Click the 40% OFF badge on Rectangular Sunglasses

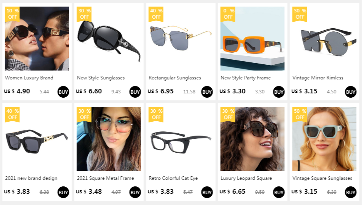tap(156, 14)
